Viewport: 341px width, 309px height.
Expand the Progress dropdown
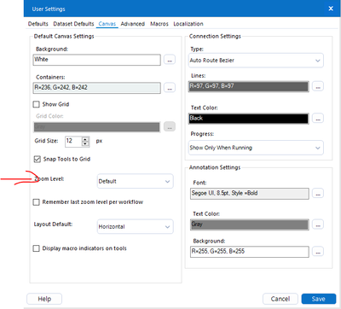coord(256,148)
